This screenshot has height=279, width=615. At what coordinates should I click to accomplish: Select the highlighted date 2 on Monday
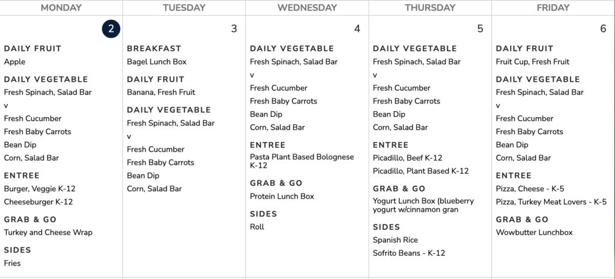(111, 29)
